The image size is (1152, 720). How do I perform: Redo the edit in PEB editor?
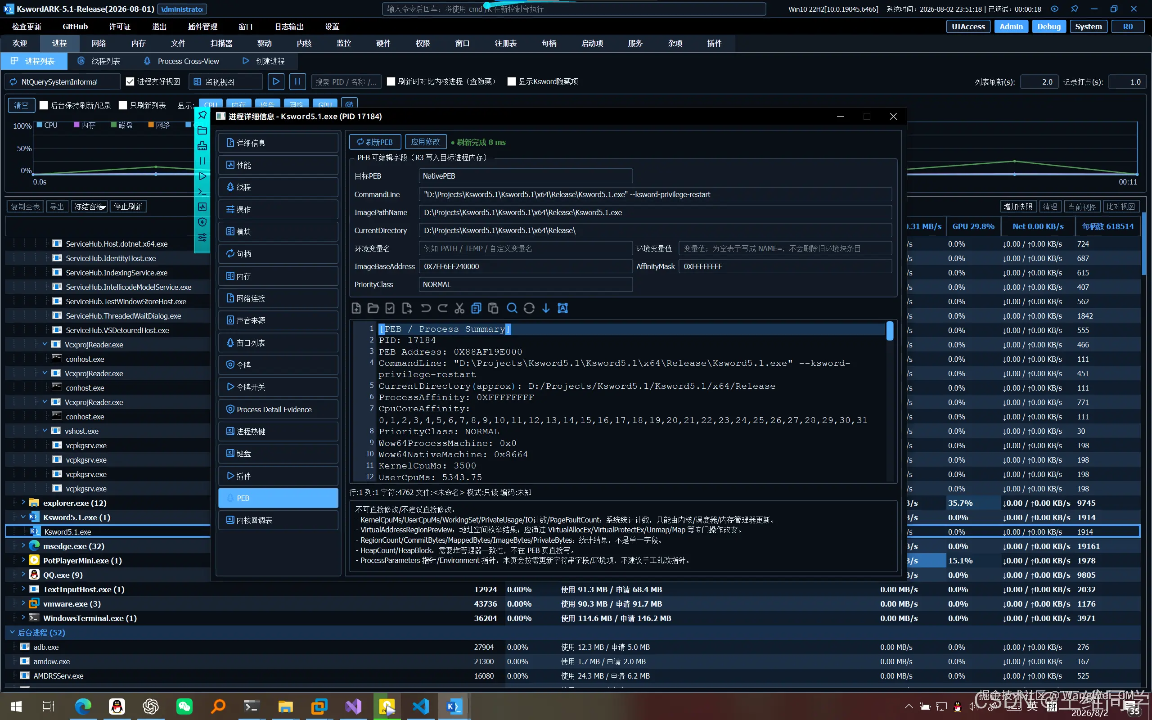coord(443,308)
